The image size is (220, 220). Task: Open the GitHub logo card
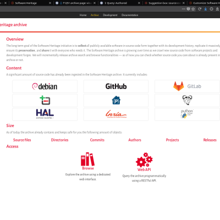(x=116, y=86)
